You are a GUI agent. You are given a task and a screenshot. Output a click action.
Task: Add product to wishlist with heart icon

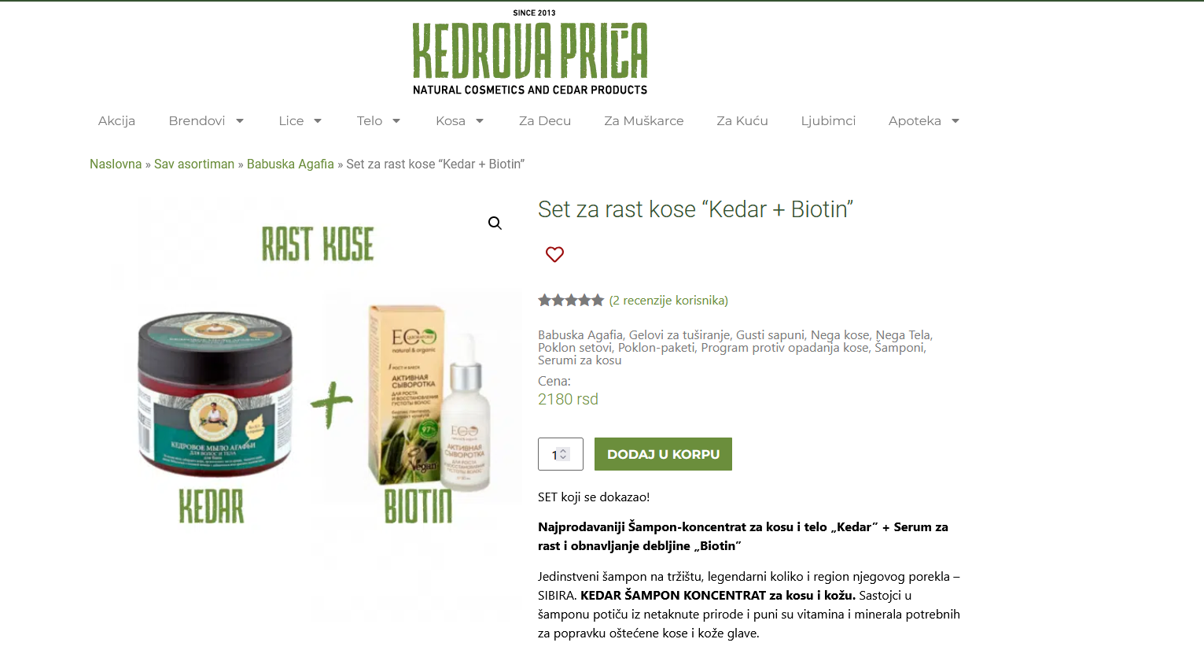[554, 254]
